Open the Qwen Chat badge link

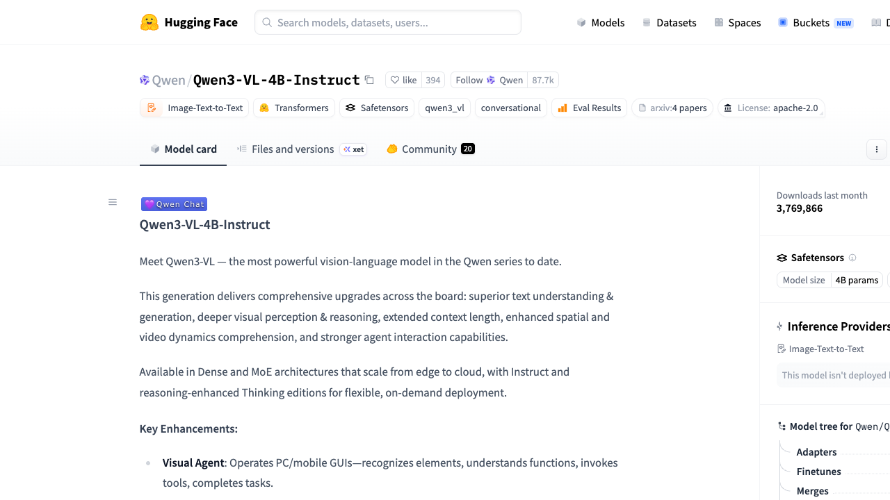174,204
